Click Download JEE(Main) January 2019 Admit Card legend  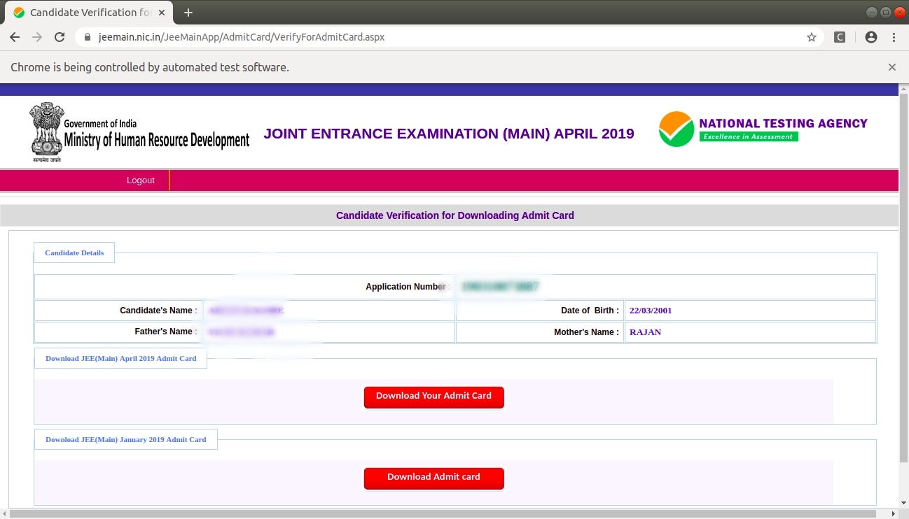(x=126, y=439)
